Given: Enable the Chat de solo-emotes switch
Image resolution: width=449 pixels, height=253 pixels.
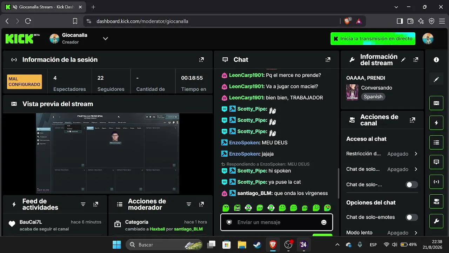Looking at the screenshot, I should 412,218.
